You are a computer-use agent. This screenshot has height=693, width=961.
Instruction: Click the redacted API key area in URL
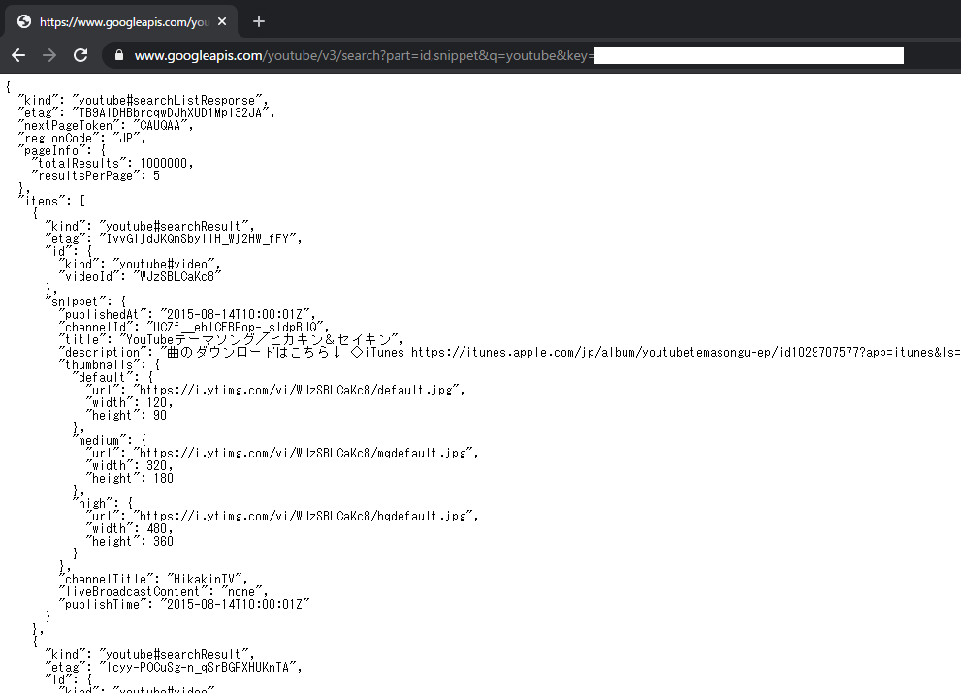coord(749,56)
